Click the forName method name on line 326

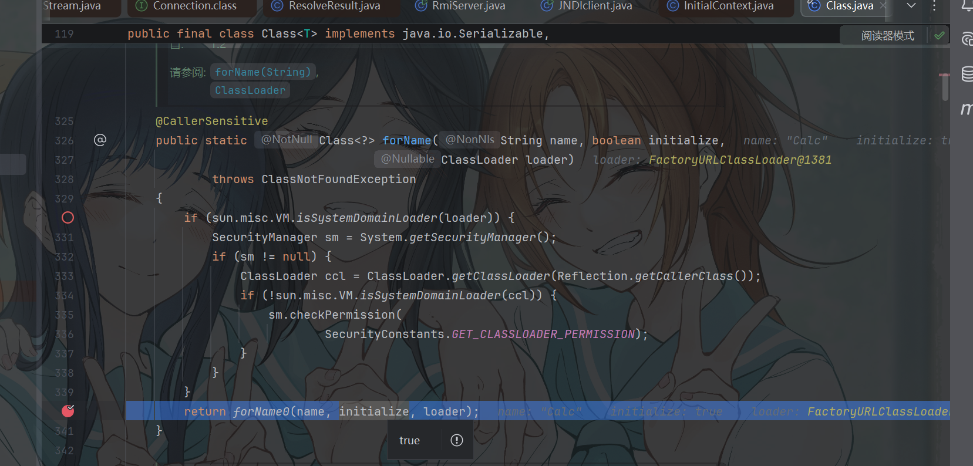point(406,140)
